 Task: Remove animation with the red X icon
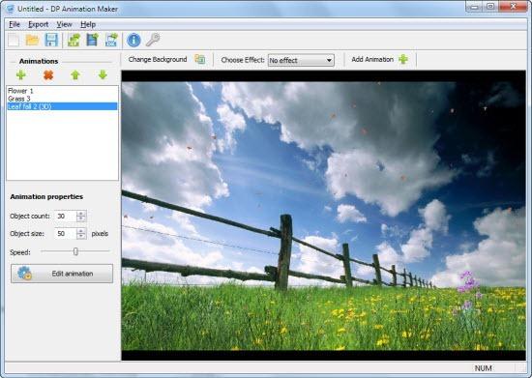(48, 74)
